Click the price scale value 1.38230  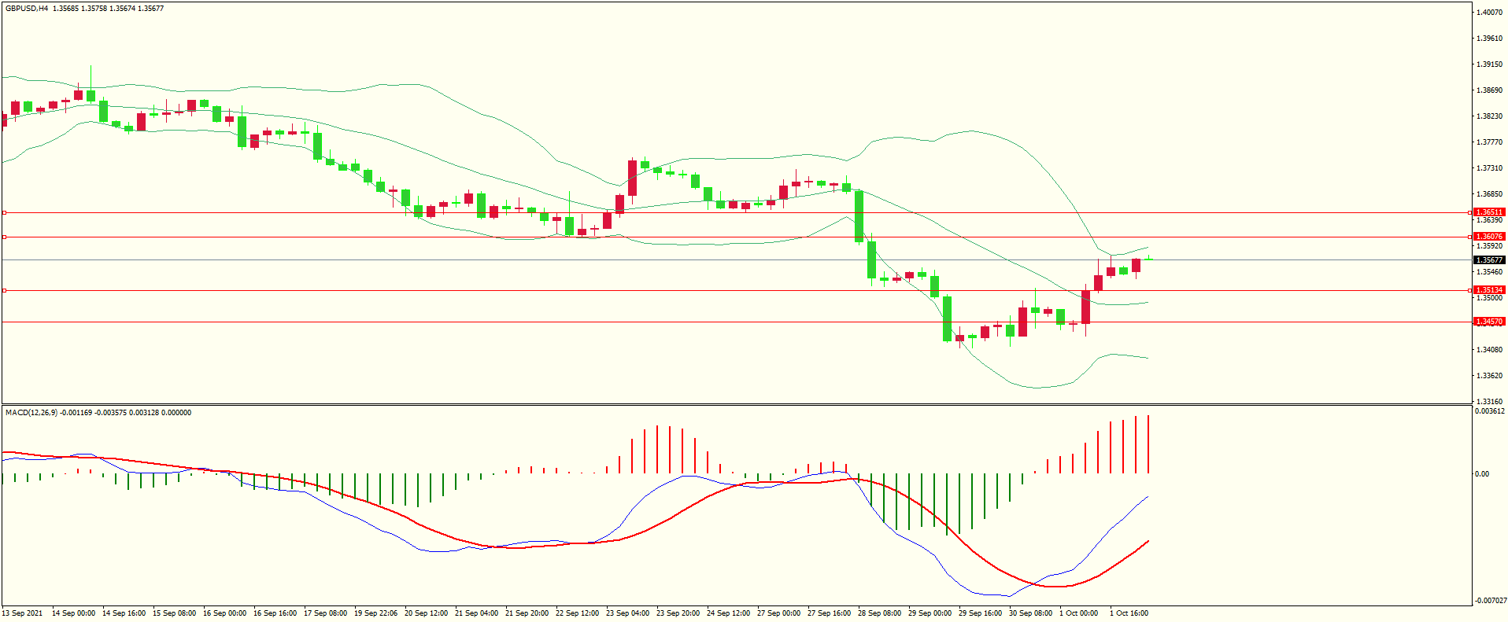(x=1490, y=116)
